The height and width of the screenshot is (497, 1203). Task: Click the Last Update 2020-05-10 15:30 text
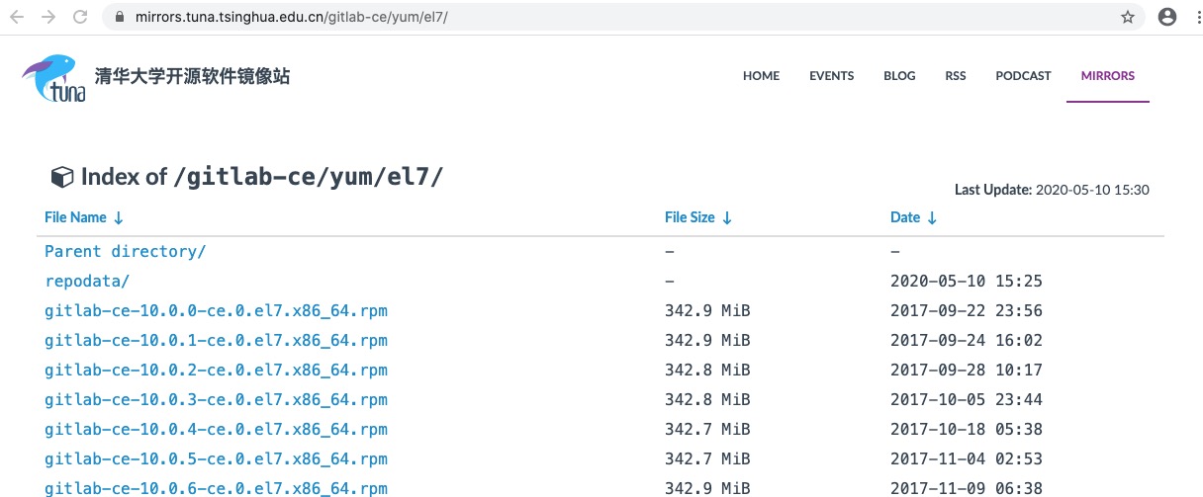[x=1052, y=190]
